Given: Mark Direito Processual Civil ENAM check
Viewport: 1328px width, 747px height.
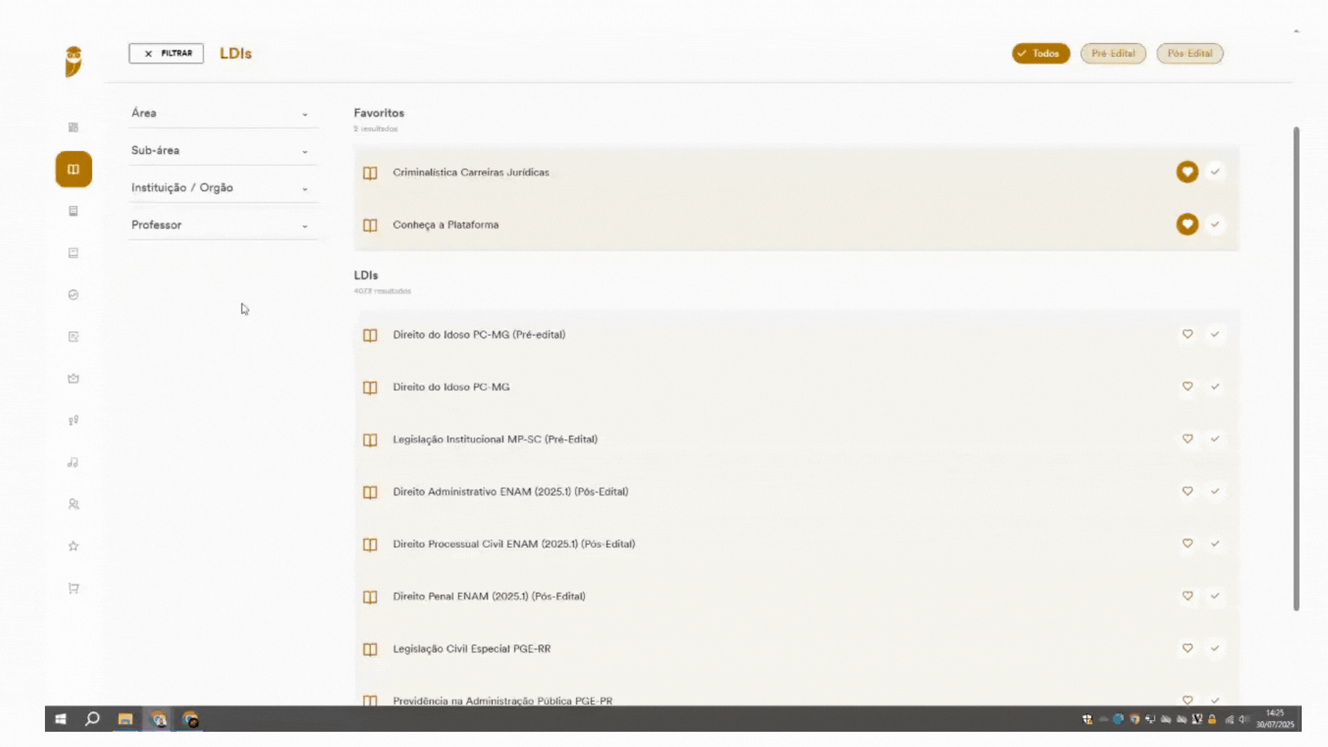Looking at the screenshot, I should tap(1215, 544).
